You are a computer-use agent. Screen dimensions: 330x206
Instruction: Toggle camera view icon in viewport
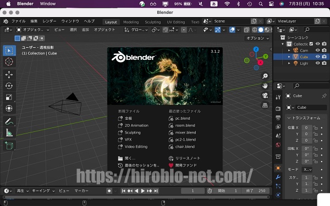[265, 96]
